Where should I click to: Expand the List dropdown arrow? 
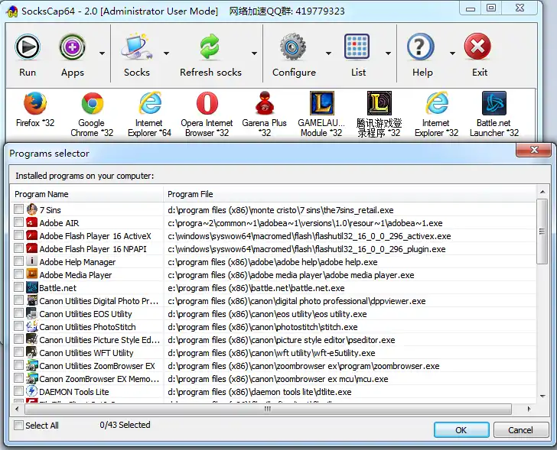[x=388, y=53]
